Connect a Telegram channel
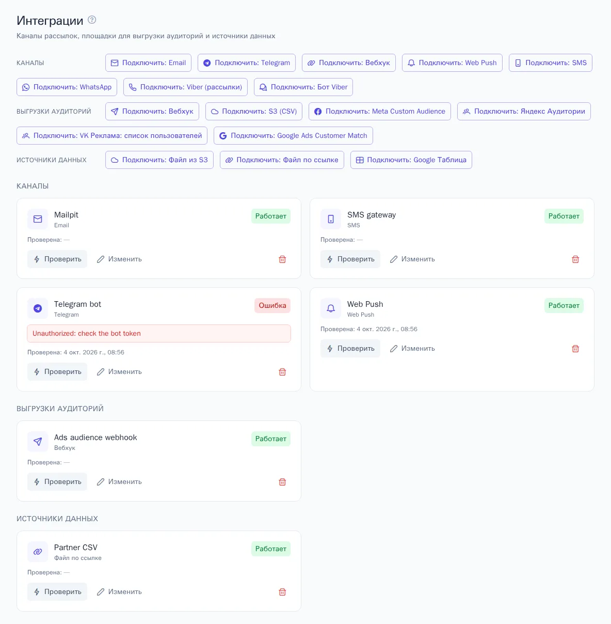The width and height of the screenshot is (611, 624). pyautogui.click(x=247, y=63)
